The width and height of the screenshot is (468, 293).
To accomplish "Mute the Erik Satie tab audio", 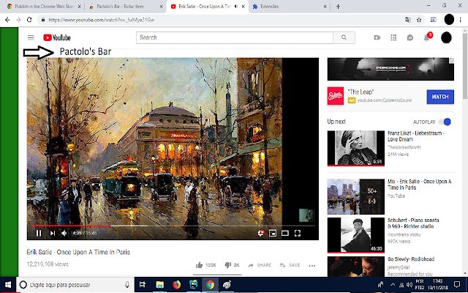I will pos(236,7).
